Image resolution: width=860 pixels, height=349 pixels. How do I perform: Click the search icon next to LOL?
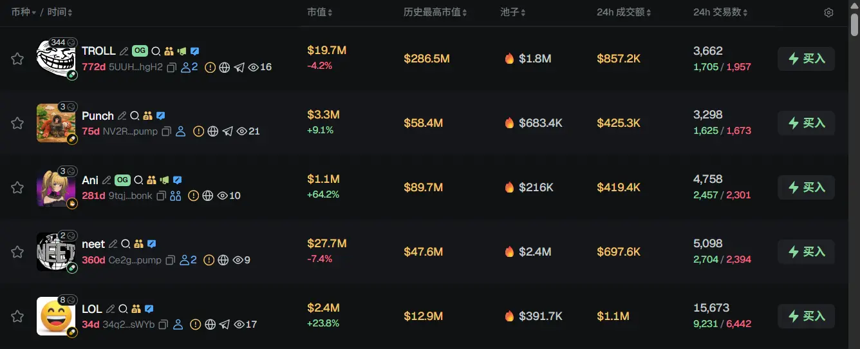click(123, 309)
